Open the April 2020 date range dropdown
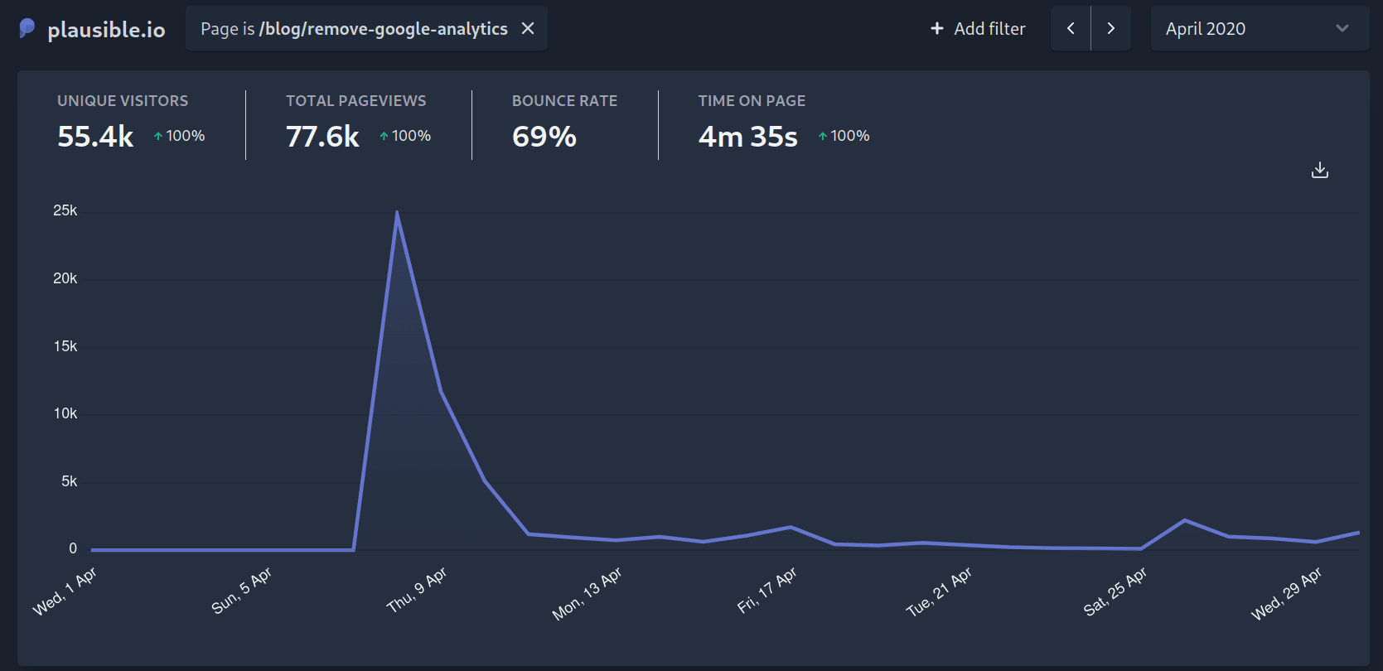This screenshot has width=1383, height=671. pyautogui.click(x=1260, y=28)
